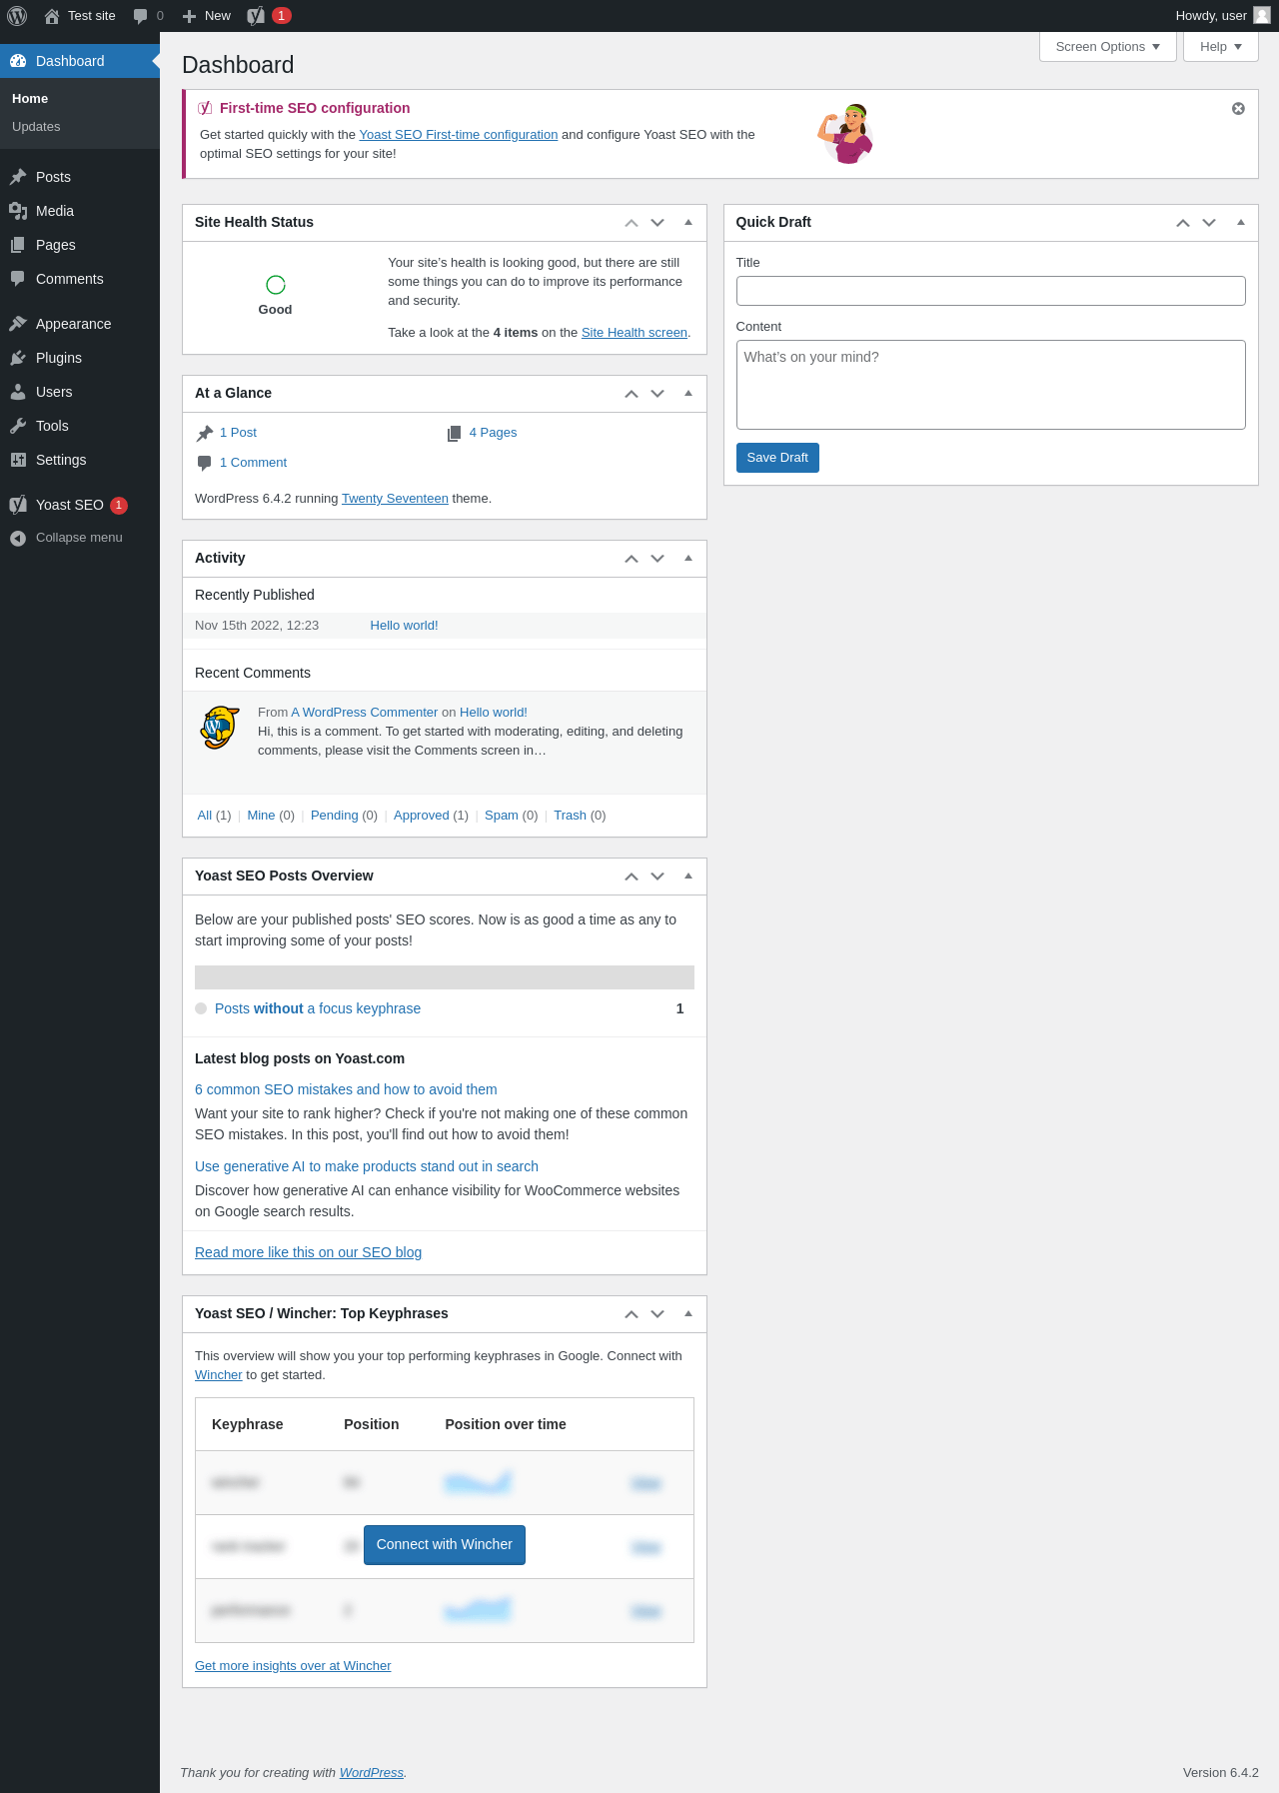
Task: Move Site Health Status widget down
Action: (x=657, y=223)
